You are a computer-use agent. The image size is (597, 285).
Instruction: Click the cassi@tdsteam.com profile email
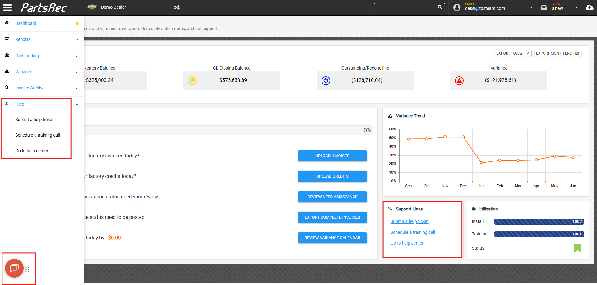point(485,9)
